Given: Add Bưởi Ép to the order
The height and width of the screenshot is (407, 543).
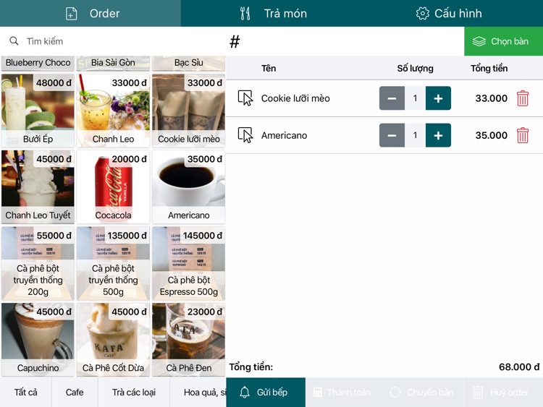Looking at the screenshot, I should click(38, 111).
